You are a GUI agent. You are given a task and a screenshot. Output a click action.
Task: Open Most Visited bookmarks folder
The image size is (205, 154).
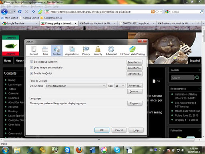[x=9, y=18]
